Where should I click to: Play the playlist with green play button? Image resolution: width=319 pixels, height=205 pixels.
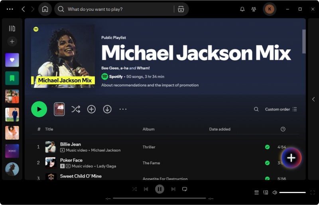coord(39,109)
